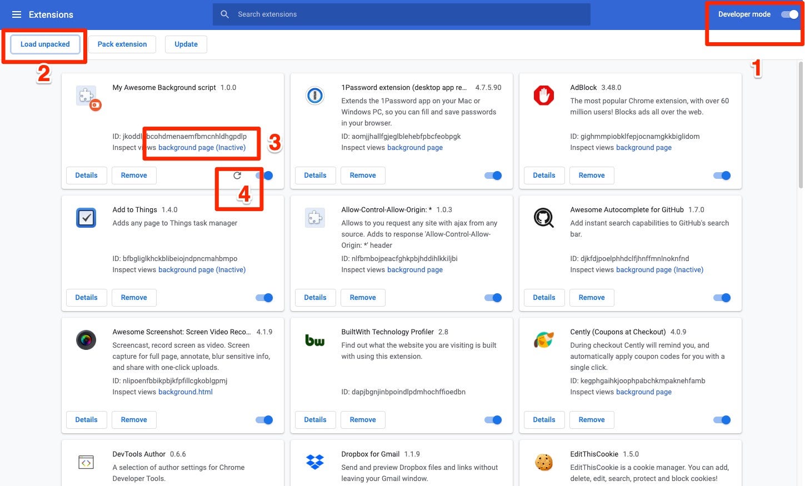Click Load unpacked button

pyautogui.click(x=45, y=44)
